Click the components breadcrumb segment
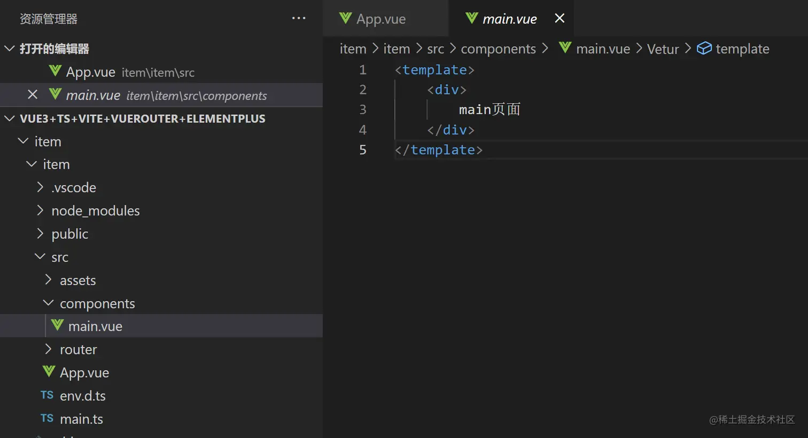 click(498, 49)
